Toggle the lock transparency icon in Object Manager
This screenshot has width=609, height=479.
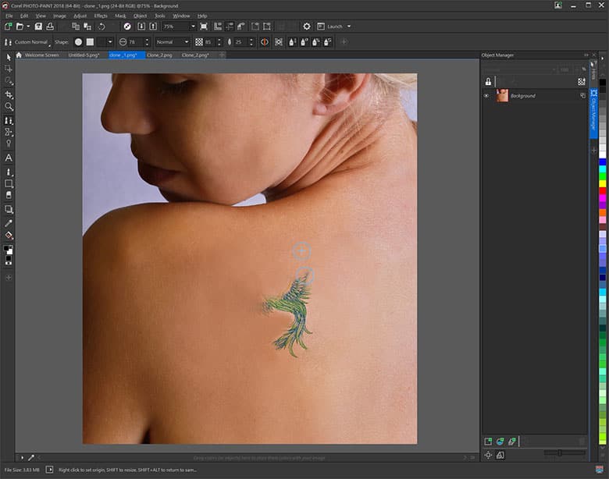[x=489, y=81]
